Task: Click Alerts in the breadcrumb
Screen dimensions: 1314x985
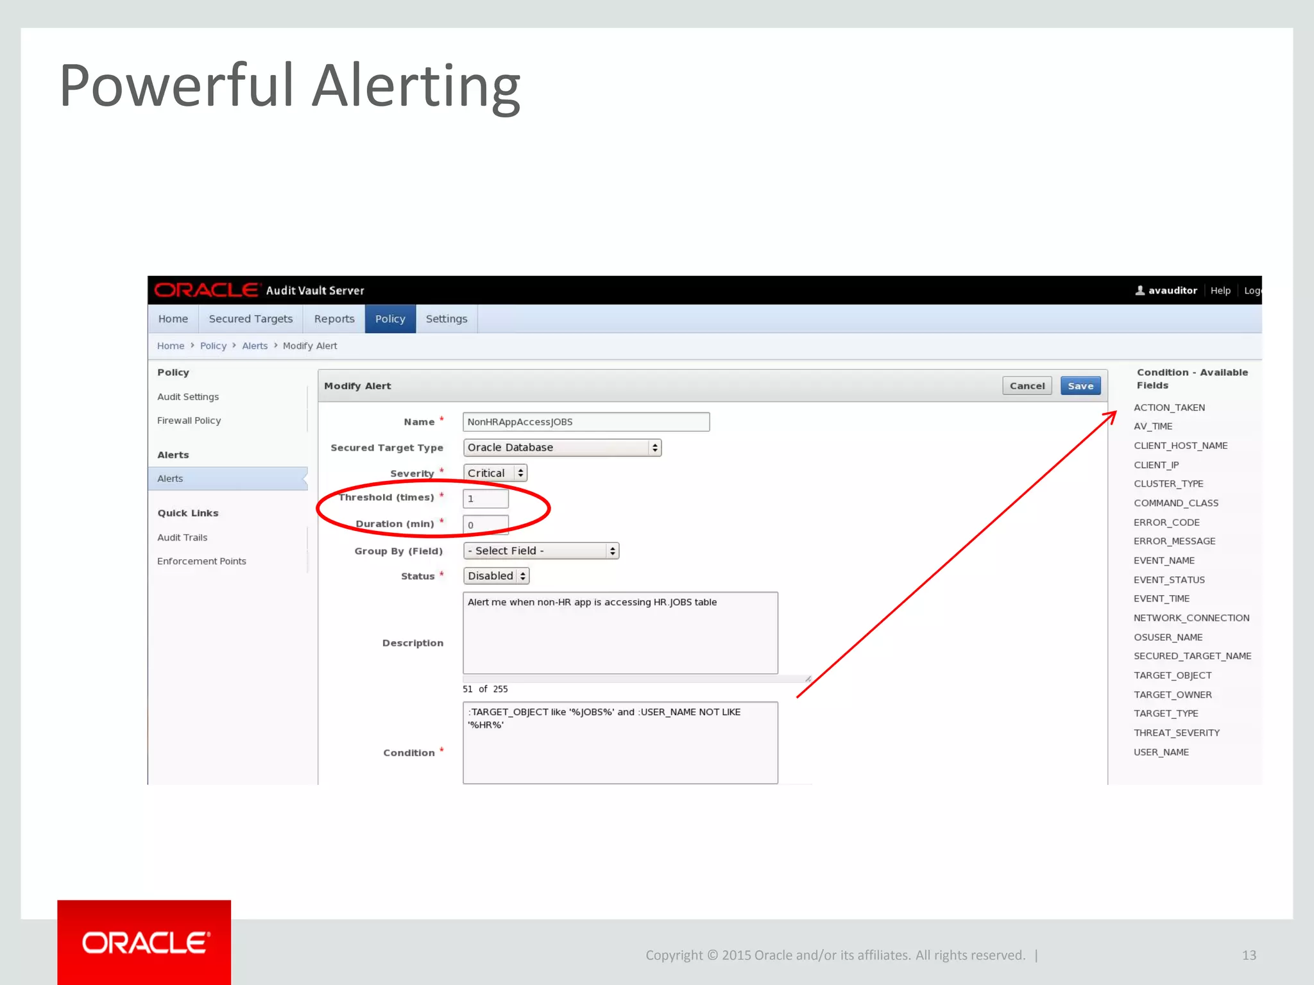Action: pyautogui.click(x=255, y=346)
